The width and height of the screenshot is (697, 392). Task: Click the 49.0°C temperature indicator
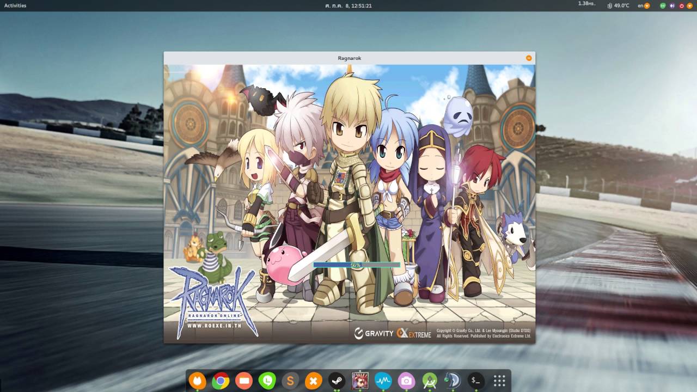point(619,5)
